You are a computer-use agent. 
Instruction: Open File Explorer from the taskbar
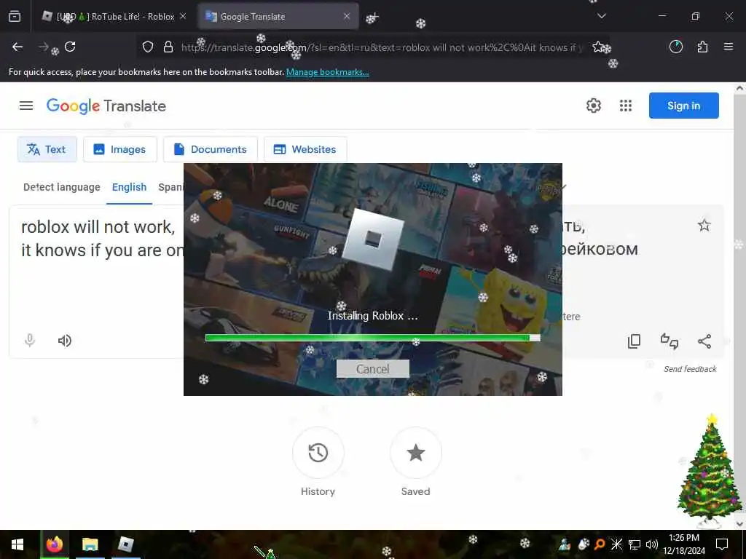[90, 544]
